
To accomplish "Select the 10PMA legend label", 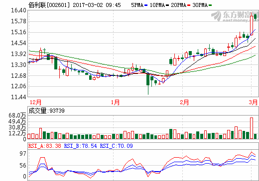I will tap(157, 5).
